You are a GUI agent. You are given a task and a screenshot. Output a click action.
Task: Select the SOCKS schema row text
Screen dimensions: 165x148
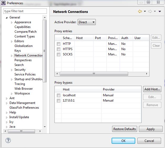[68, 54]
